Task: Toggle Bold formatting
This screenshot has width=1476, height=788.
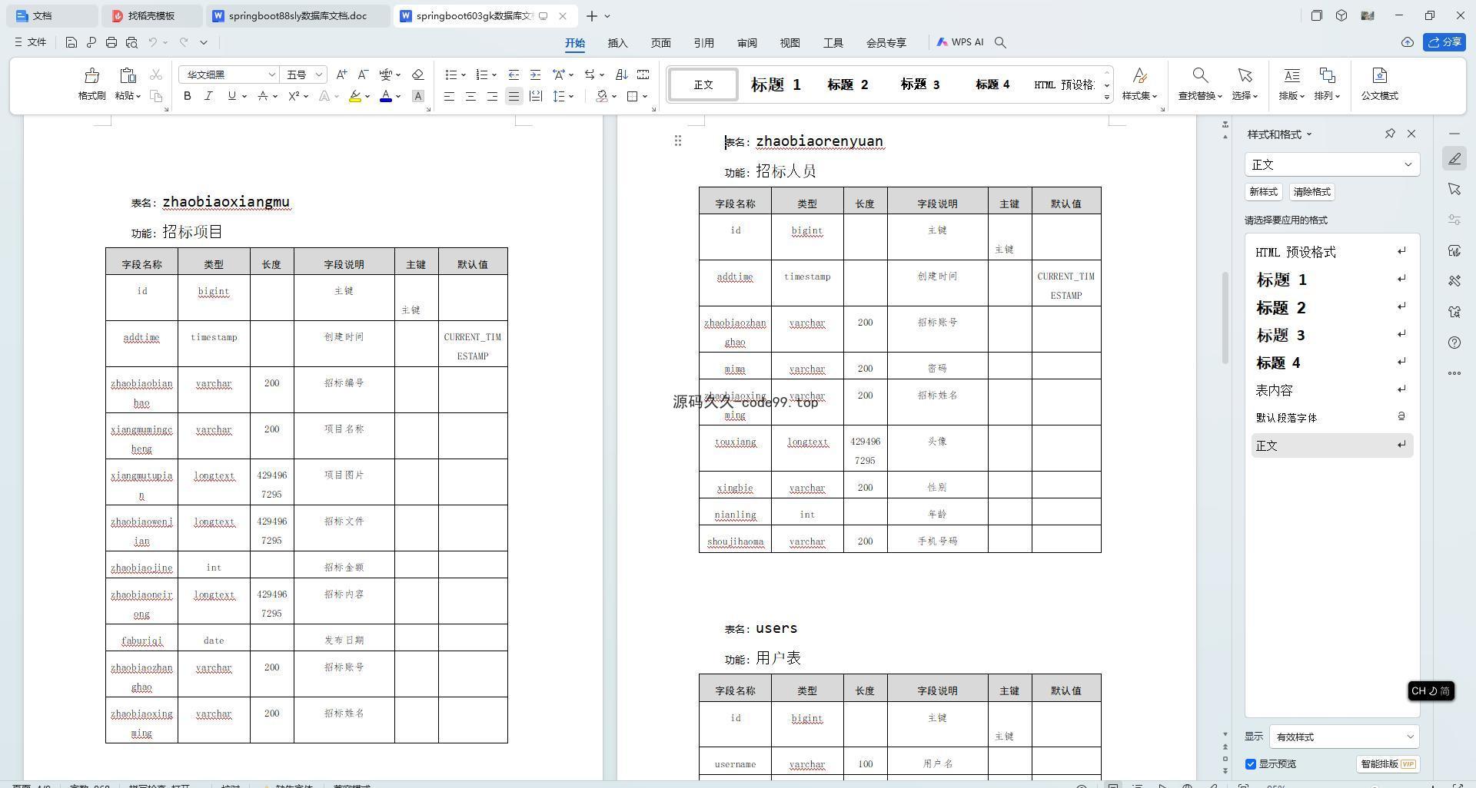Action: (187, 96)
